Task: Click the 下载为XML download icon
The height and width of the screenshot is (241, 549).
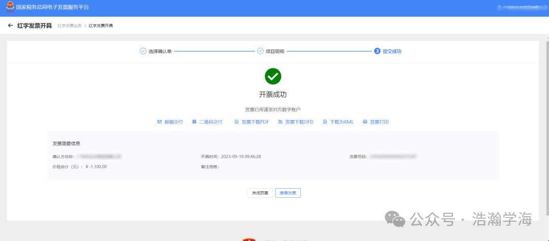Action: 325,122
